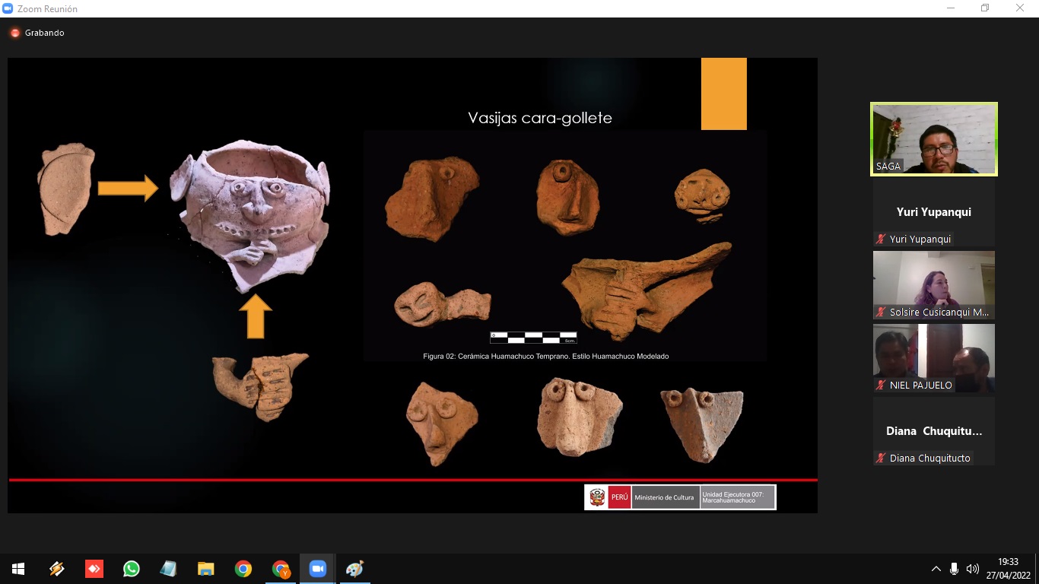This screenshot has height=584, width=1039.
Task: Click the SAGA name label
Action: point(888,166)
